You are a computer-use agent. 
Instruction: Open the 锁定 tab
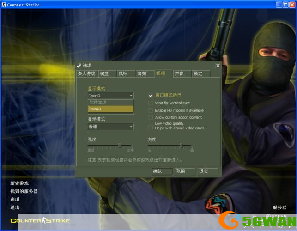tap(201, 73)
